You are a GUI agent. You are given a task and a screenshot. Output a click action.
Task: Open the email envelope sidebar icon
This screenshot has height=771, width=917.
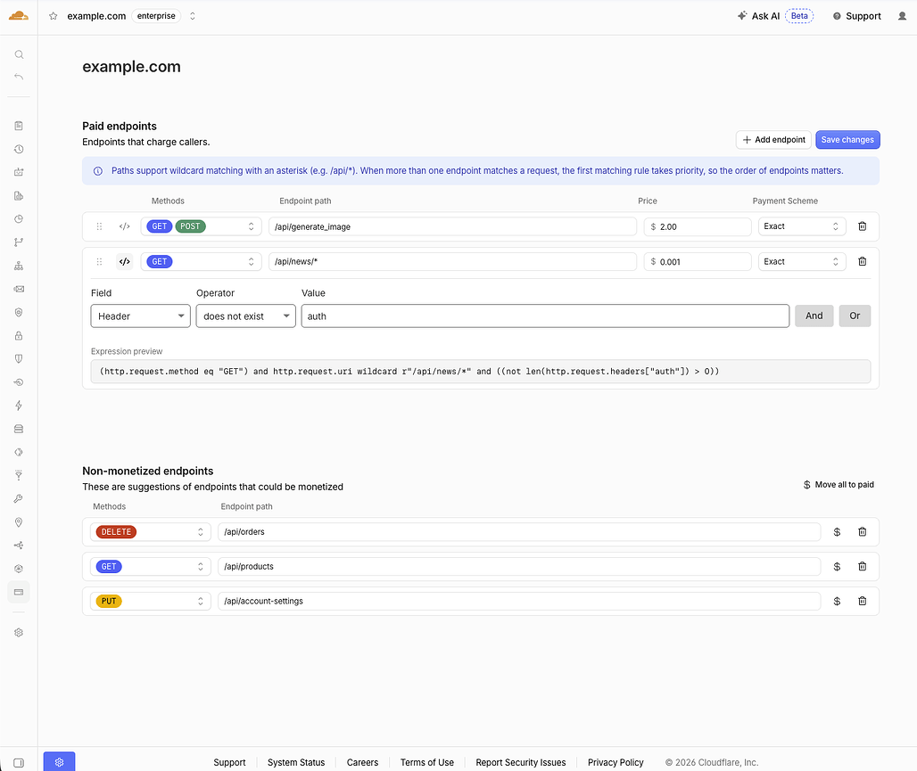(x=19, y=289)
